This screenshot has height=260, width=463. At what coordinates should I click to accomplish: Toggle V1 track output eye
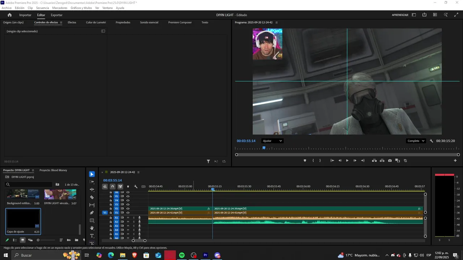click(x=128, y=213)
